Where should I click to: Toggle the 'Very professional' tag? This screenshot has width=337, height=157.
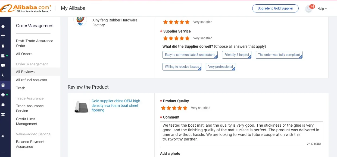pos(220,67)
